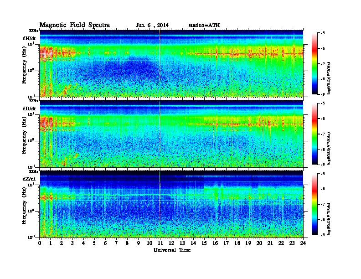Select the dH/dt panel label

(x=29, y=38)
